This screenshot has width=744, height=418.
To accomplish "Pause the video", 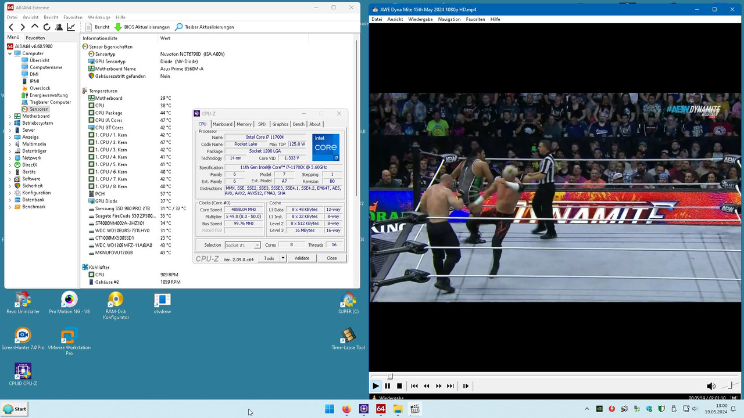I will click(x=388, y=386).
